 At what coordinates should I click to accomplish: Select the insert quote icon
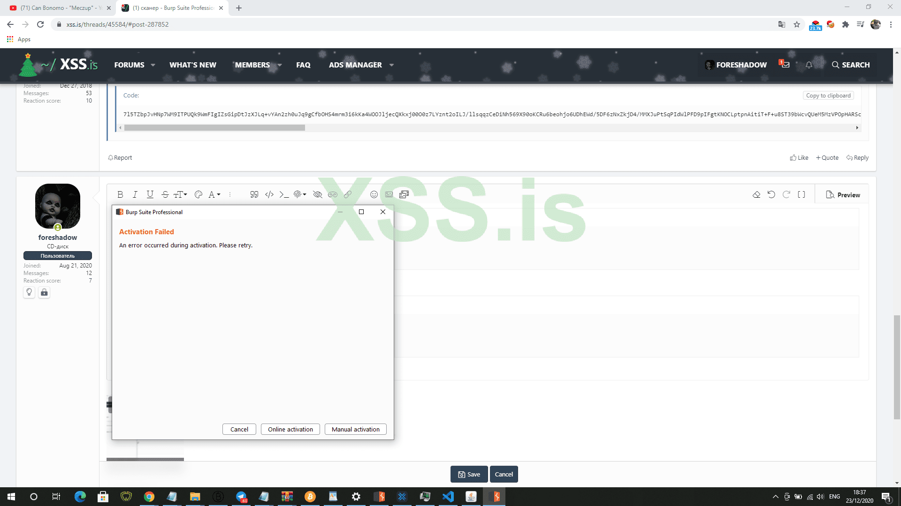(253, 194)
